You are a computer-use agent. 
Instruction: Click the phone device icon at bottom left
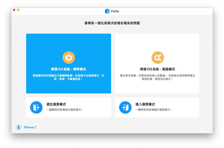click(19, 127)
